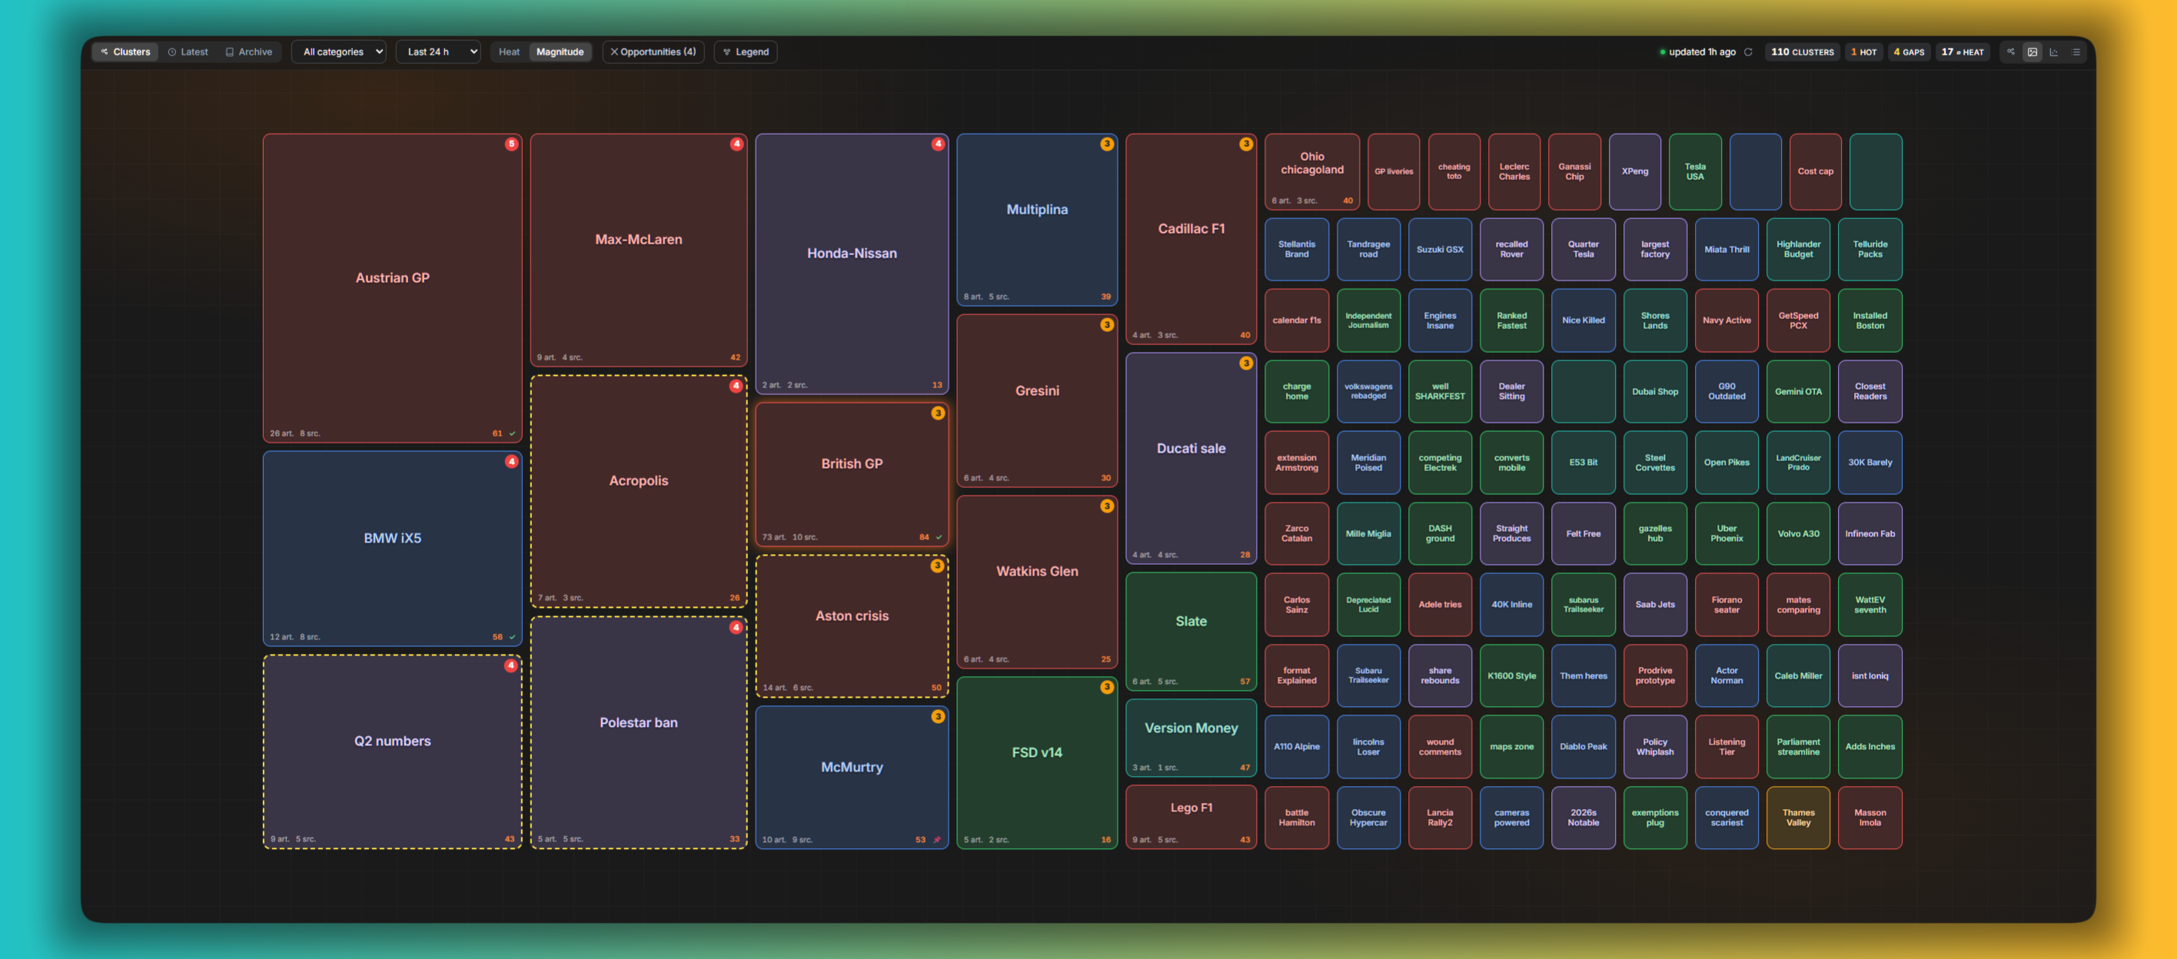This screenshot has width=2177, height=959.
Task: Open the Miata Thrill tile
Action: coord(1727,249)
